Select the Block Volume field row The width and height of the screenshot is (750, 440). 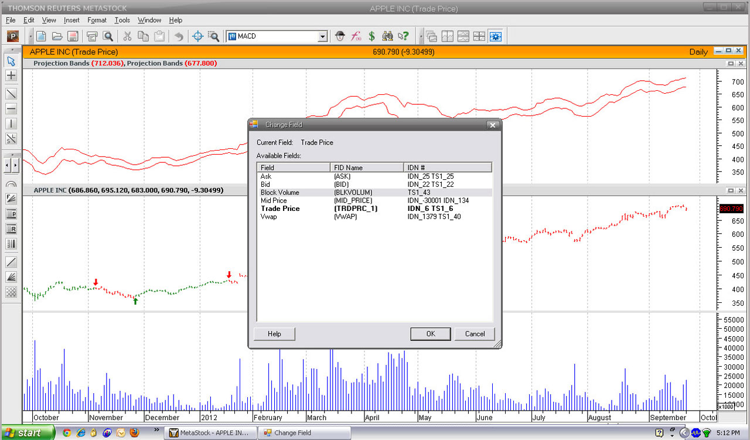coord(280,192)
